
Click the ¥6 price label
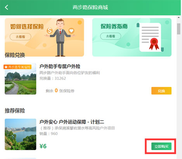pyautogui.click(x=43, y=146)
